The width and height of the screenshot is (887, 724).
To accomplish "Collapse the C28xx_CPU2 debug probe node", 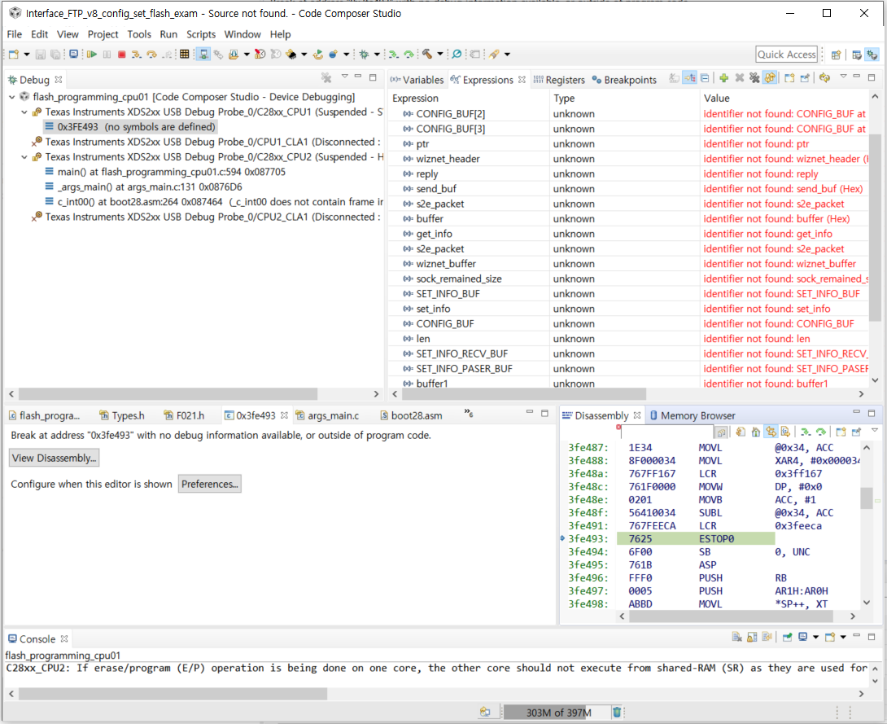I will pyautogui.click(x=24, y=157).
